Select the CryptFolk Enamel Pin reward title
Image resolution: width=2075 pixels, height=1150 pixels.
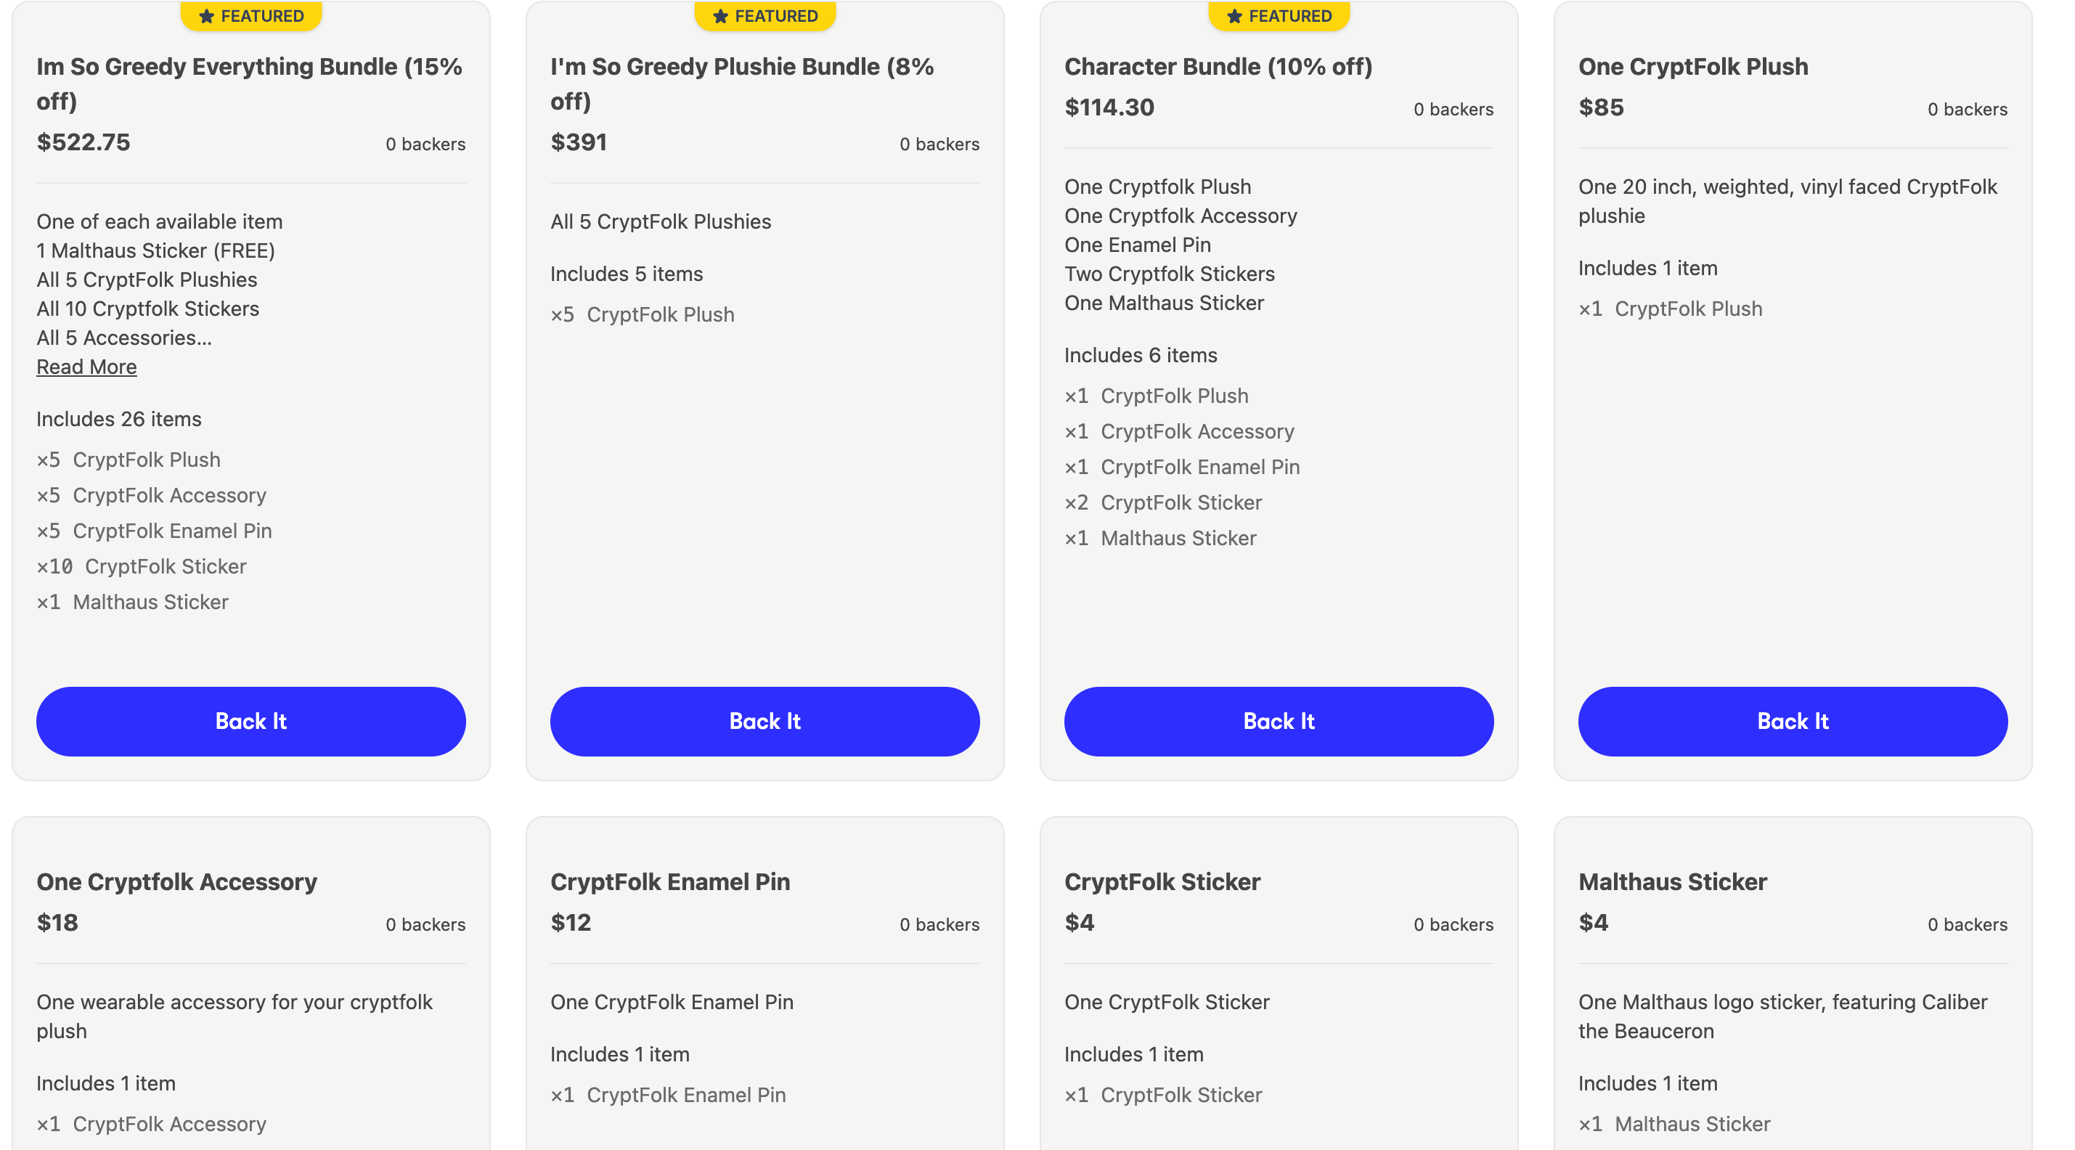(x=670, y=882)
